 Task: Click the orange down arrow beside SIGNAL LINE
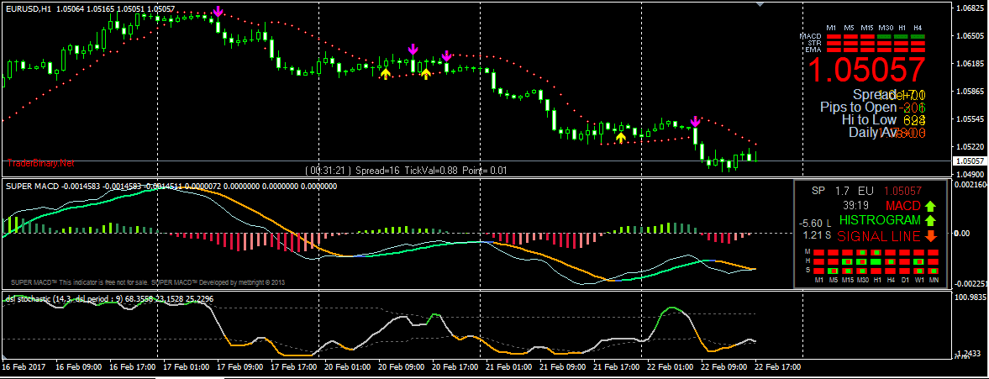coord(930,236)
